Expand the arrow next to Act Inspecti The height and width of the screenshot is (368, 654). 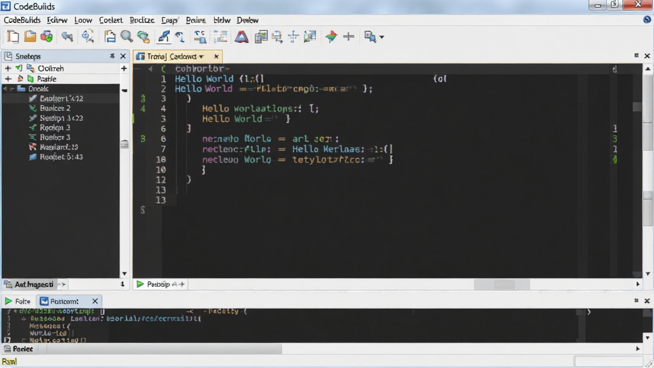(62, 284)
